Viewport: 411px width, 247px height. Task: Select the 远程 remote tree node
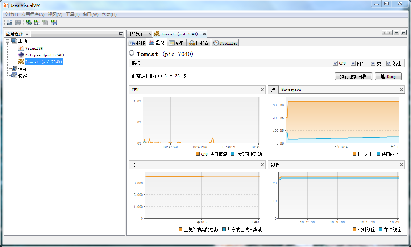pyautogui.click(x=22, y=68)
